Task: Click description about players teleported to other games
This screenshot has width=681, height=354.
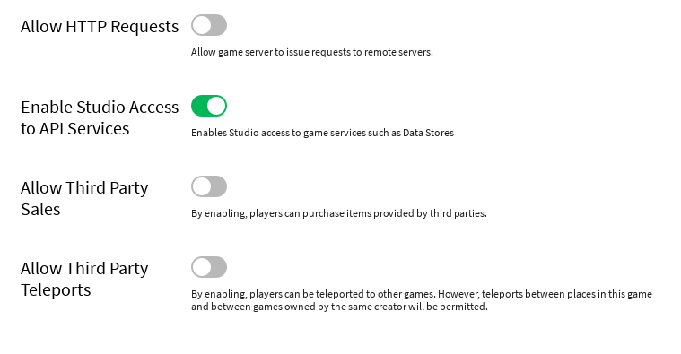Action: coord(422,300)
